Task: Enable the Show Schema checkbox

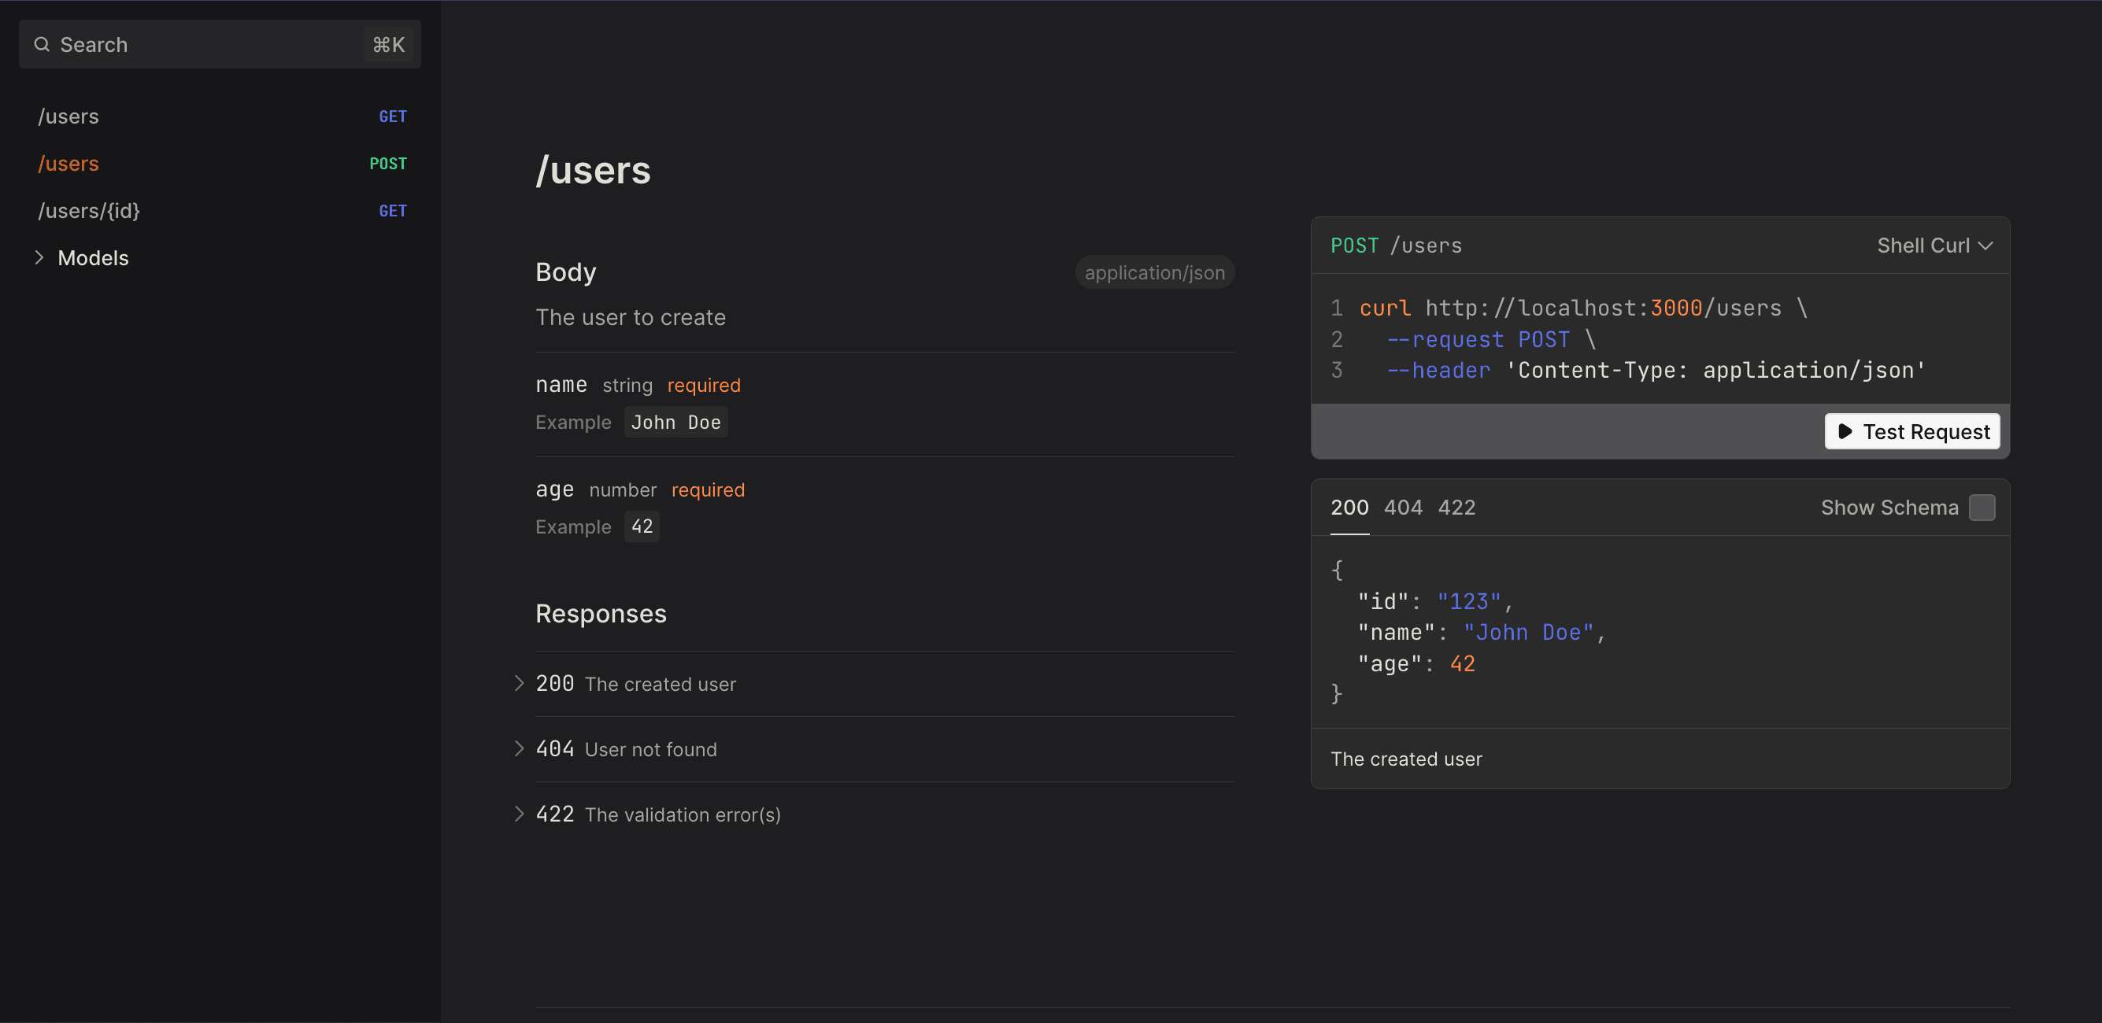Action: [1982, 508]
